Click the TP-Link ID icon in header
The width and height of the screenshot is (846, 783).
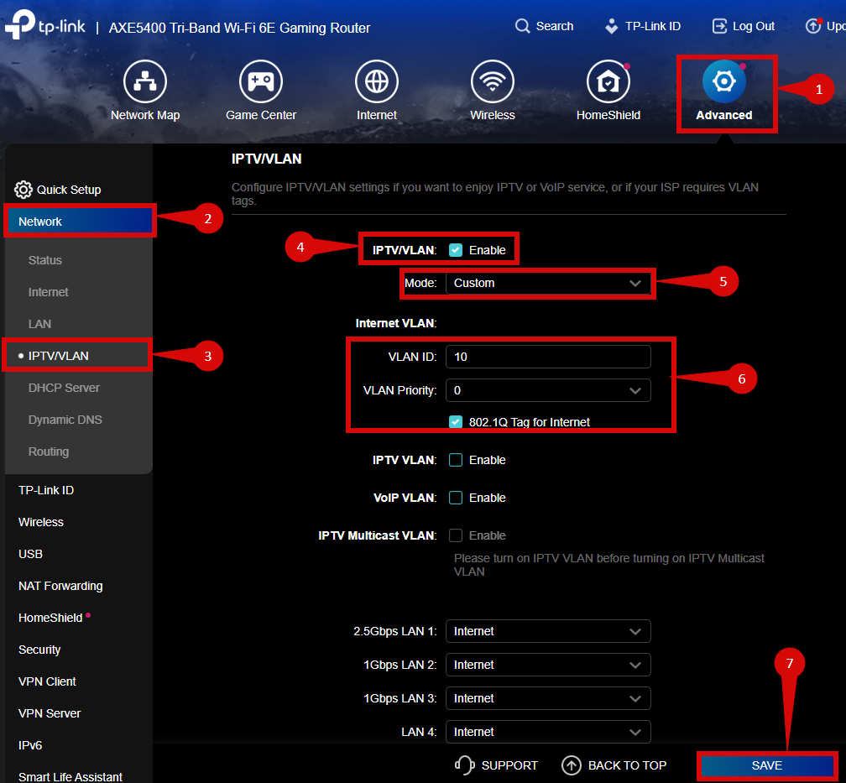(x=611, y=26)
